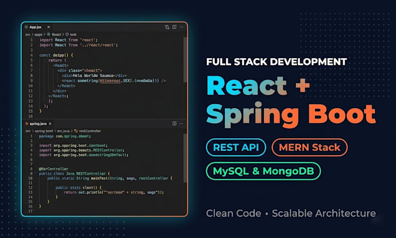The image size is (396, 238).
Task: Click the '@RerController' annotation line
Action: (54, 169)
